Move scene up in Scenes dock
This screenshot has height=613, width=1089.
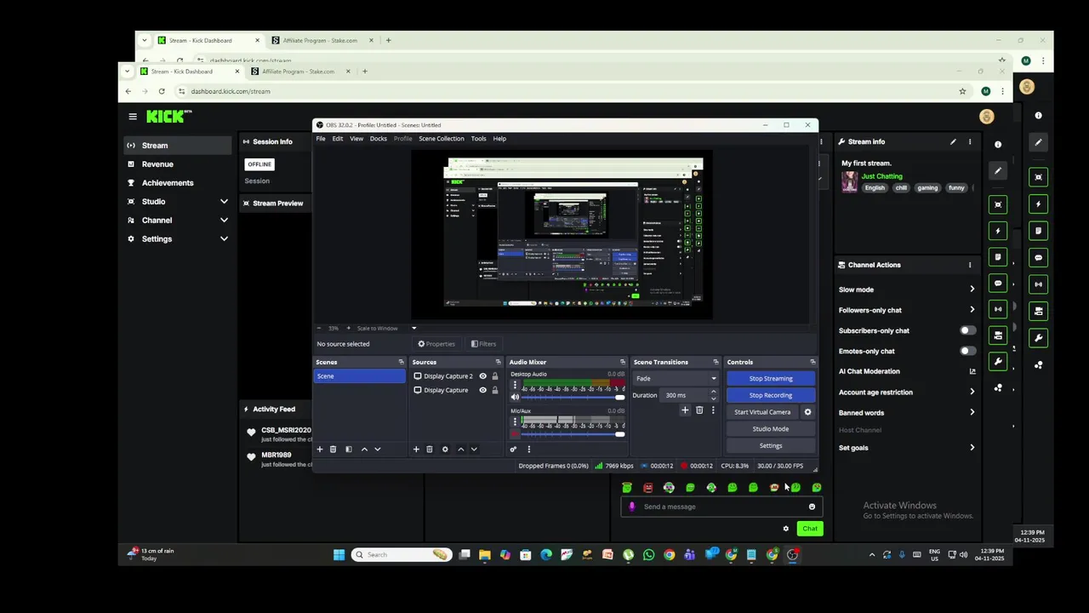pos(364,450)
